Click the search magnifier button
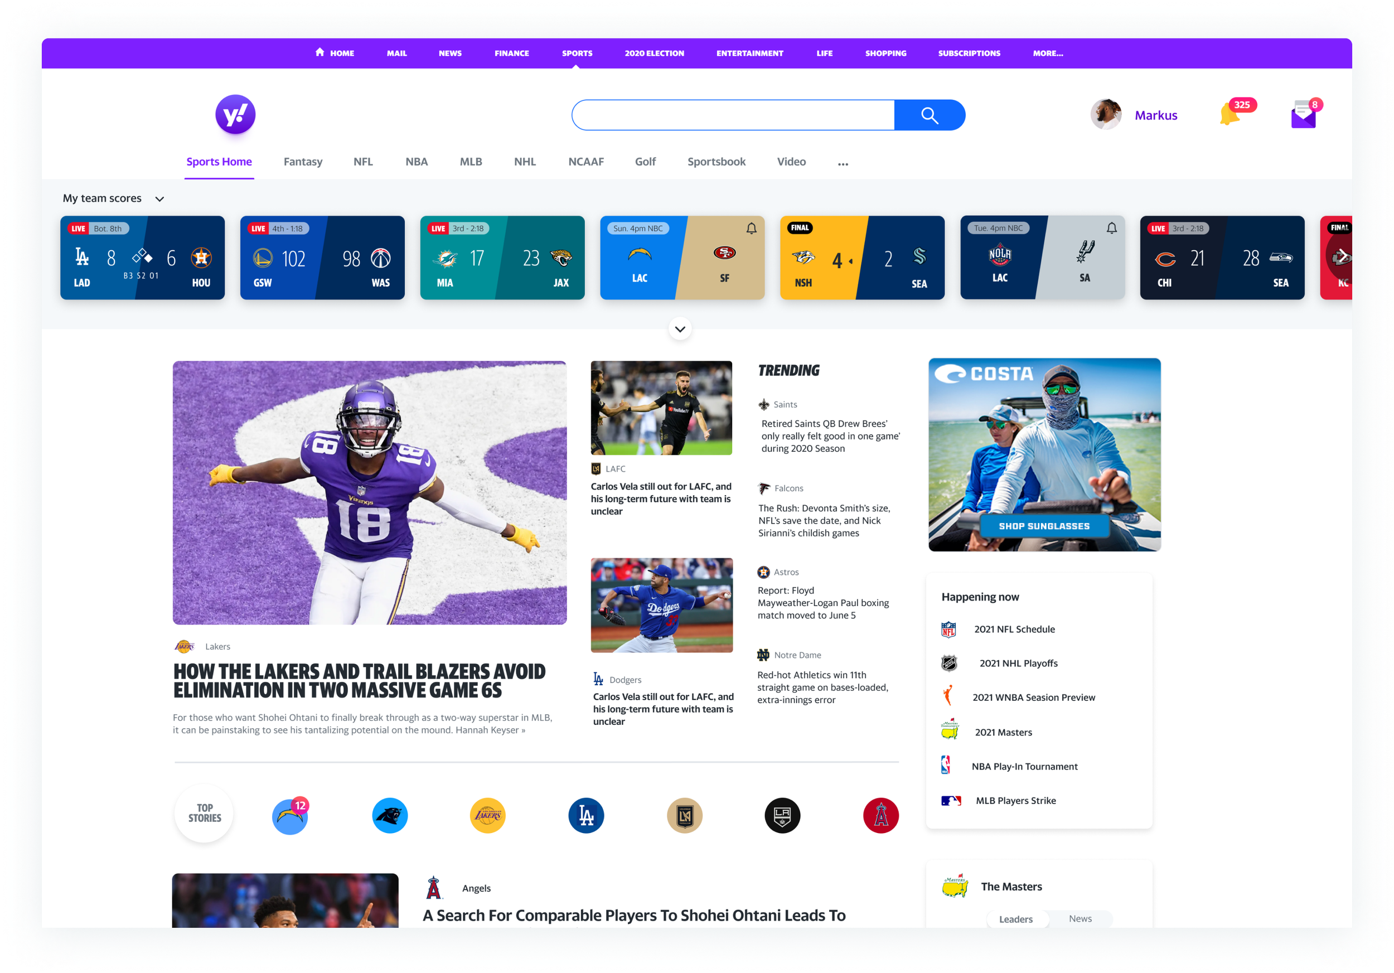This screenshot has height=973, width=1394. (x=929, y=115)
